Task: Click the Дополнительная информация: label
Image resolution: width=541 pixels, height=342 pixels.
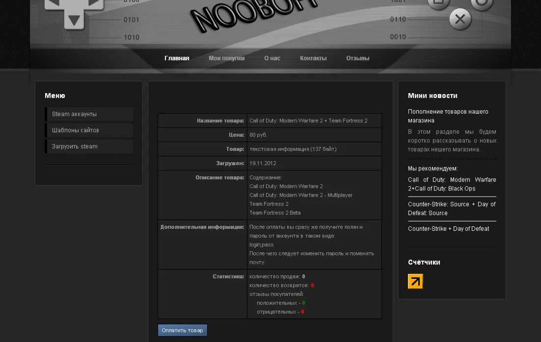Action: [202, 227]
